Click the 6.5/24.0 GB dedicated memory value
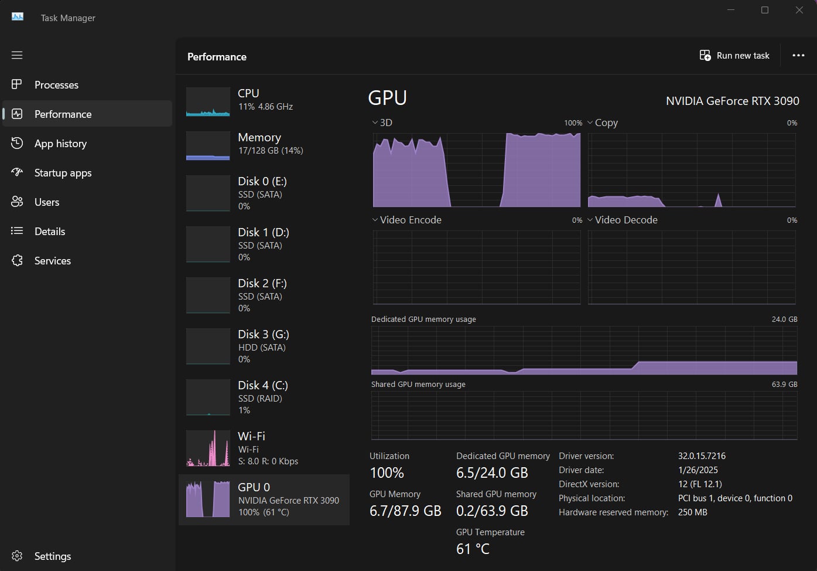Image resolution: width=817 pixels, height=571 pixels. pos(492,473)
